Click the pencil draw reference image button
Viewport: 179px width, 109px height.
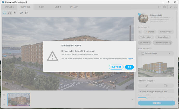tap(147, 86)
